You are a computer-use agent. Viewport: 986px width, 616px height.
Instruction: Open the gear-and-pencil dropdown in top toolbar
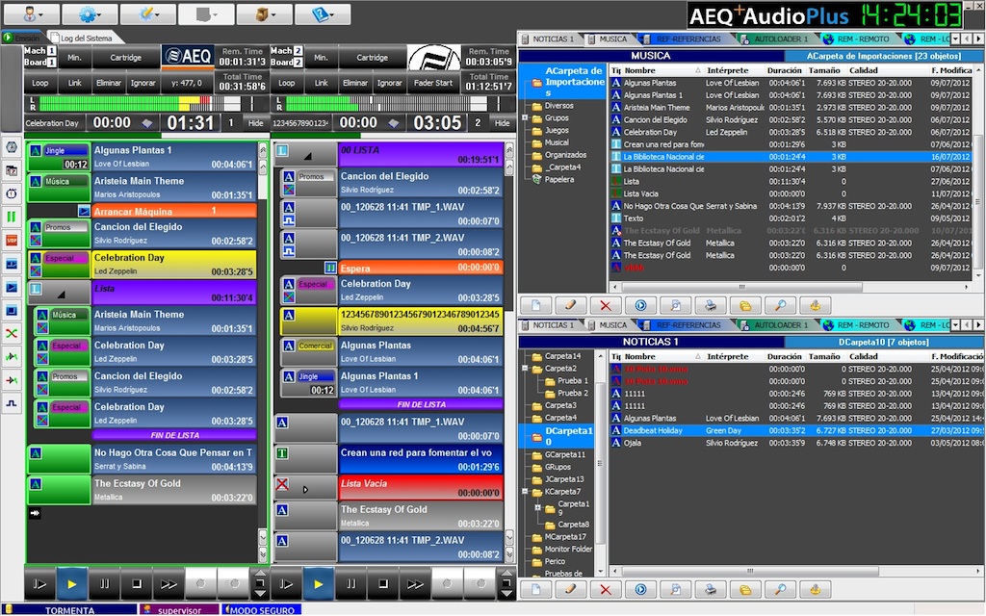point(147,13)
